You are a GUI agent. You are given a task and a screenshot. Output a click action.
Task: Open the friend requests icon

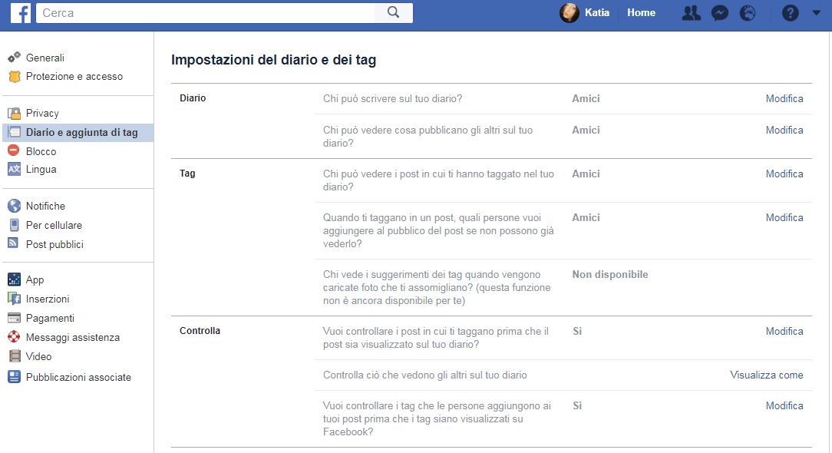click(x=691, y=13)
